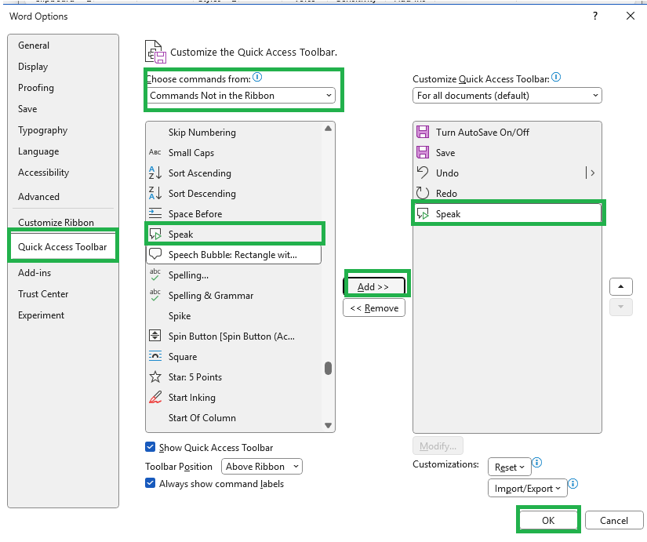Image resolution: width=647 pixels, height=542 pixels.
Task: Click the Sort Ascending A-Z icon
Action: (x=154, y=173)
